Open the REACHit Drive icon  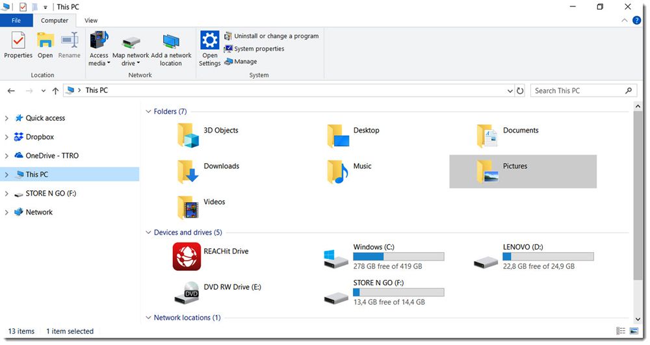187,257
